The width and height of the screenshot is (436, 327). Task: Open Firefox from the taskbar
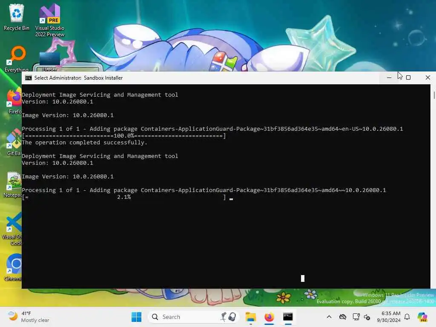pos(269,317)
